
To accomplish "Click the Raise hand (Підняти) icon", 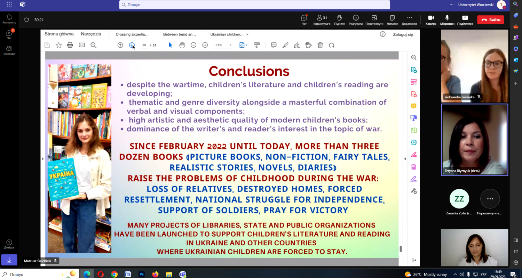I will pyautogui.click(x=339, y=18).
